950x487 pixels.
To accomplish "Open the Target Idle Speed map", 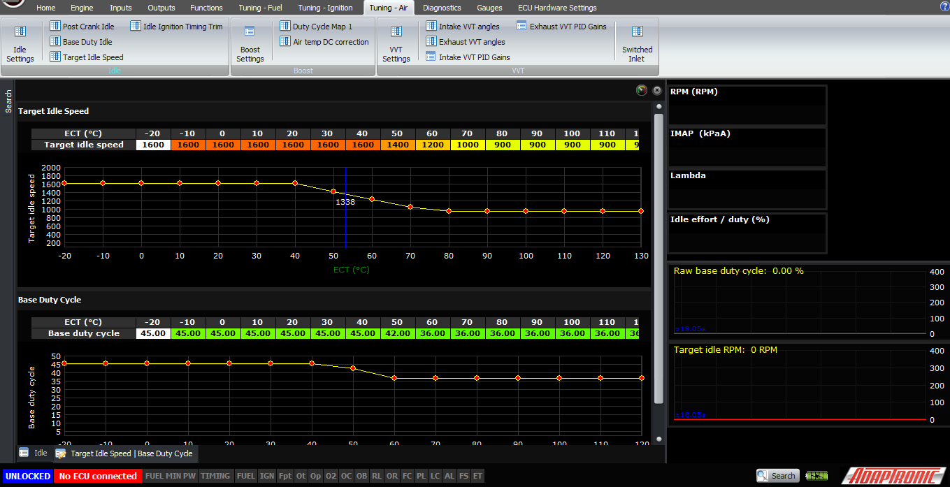I will (x=86, y=57).
